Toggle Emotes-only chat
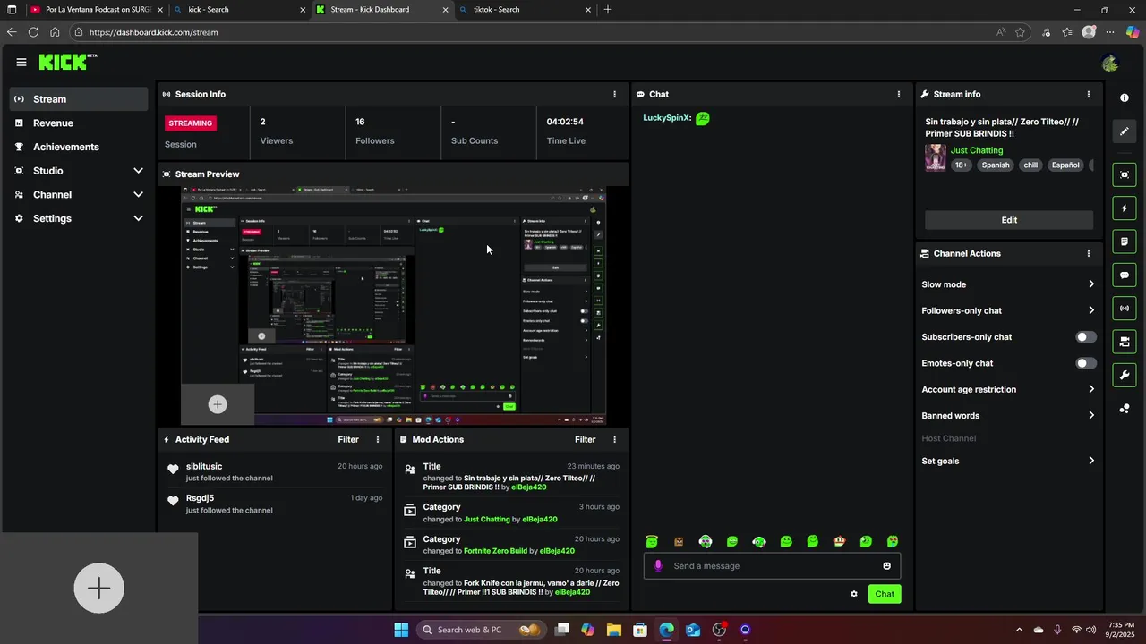Viewport: 1146px width, 644px height. pos(1085,363)
